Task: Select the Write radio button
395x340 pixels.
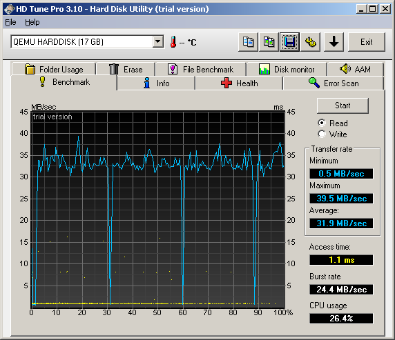Action: coord(322,134)
